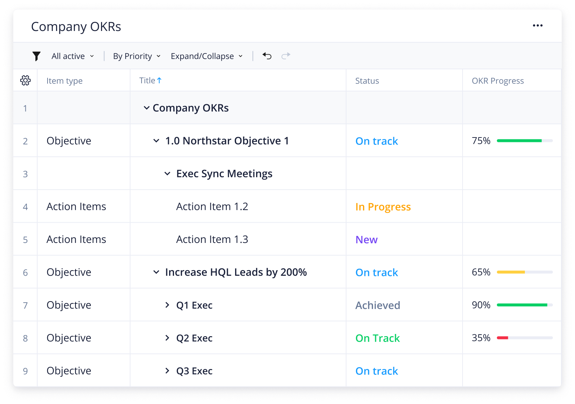Click the 90% green progress bar
The height and width of the screenshot is (404, 575).
pos(525,305)
